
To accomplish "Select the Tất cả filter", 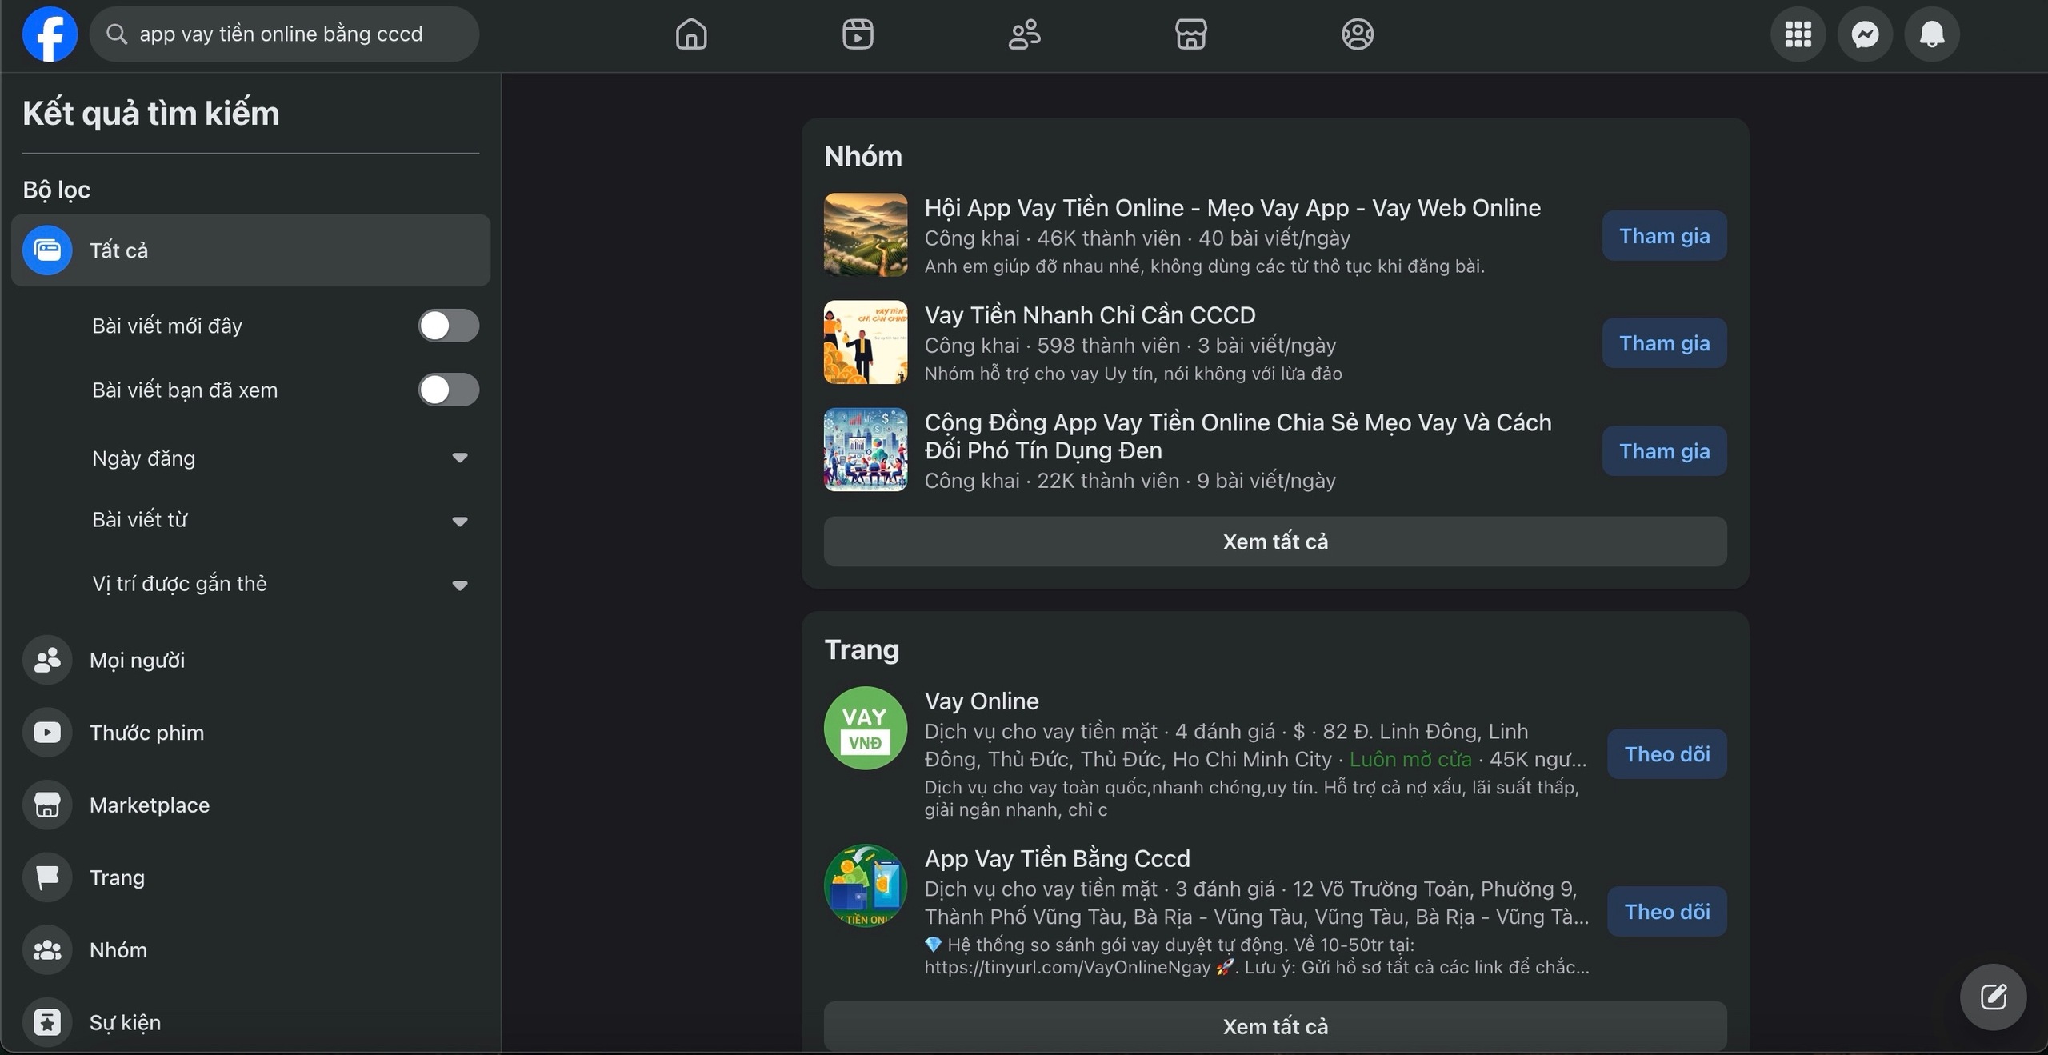I will pyautogui.click(x=250, y=250).
